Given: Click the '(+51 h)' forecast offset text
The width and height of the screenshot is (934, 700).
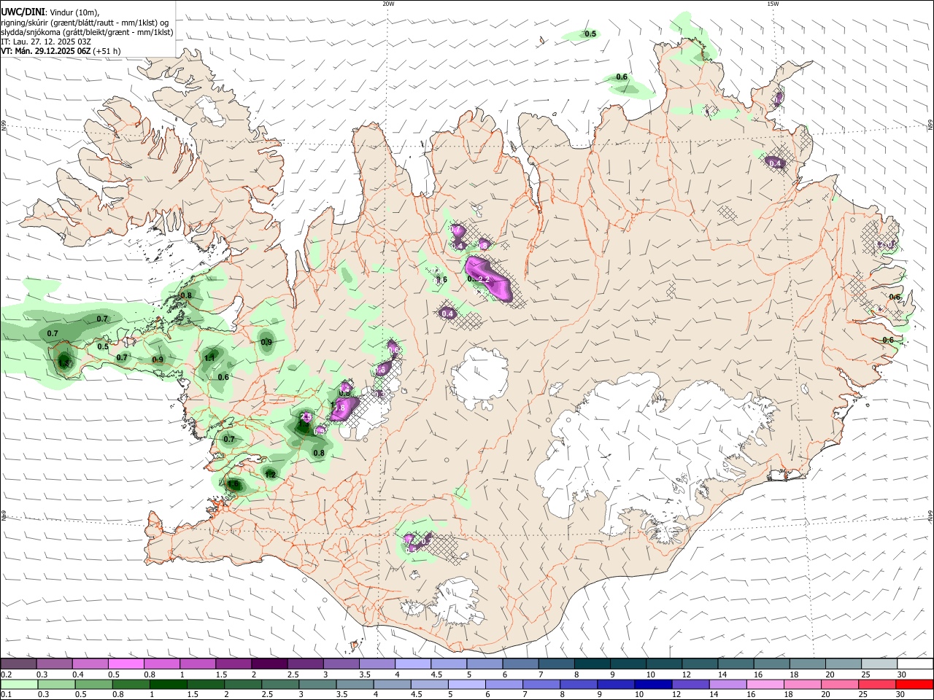Looking at the screenshot, I should pyautogui.click(x=107, y=51).
